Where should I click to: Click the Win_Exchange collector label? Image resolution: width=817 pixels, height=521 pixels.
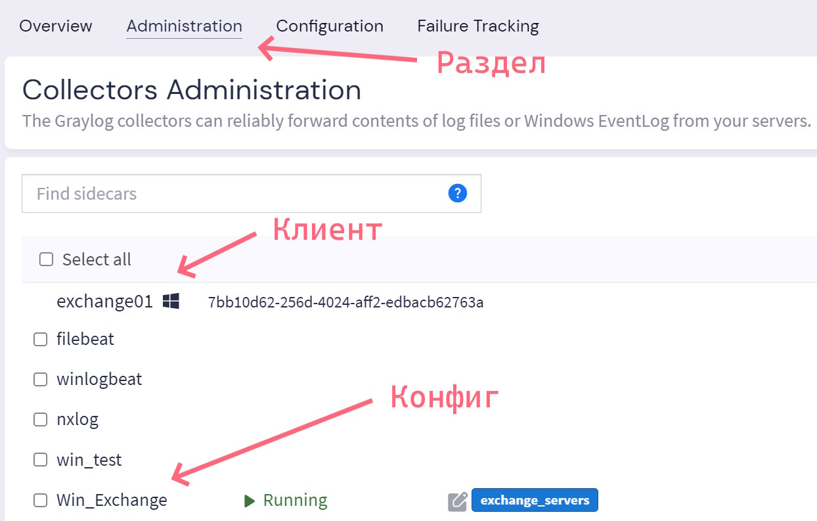click(x=112, y=501)
